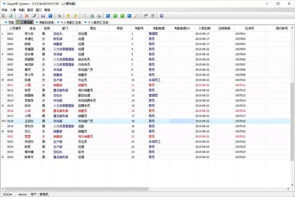
Task: Select employee row 李大宝
Action: (29, 34)
